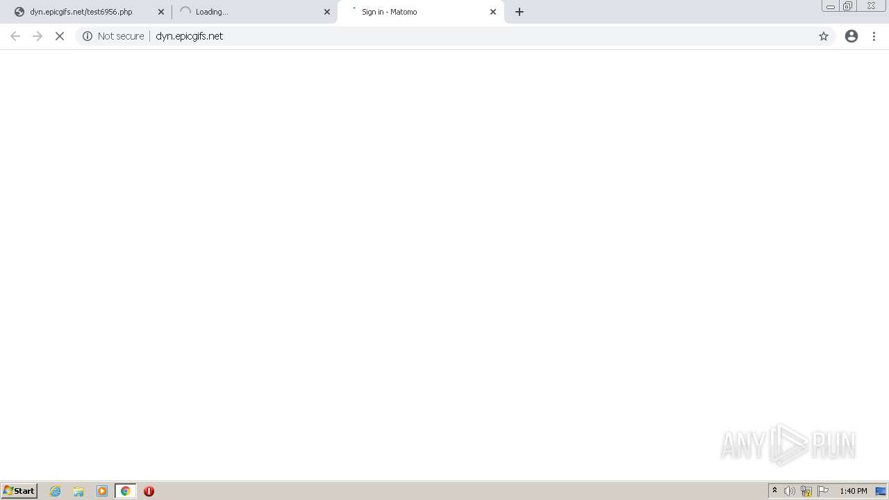Open the Windows Start menu

(x=19, y=491)
